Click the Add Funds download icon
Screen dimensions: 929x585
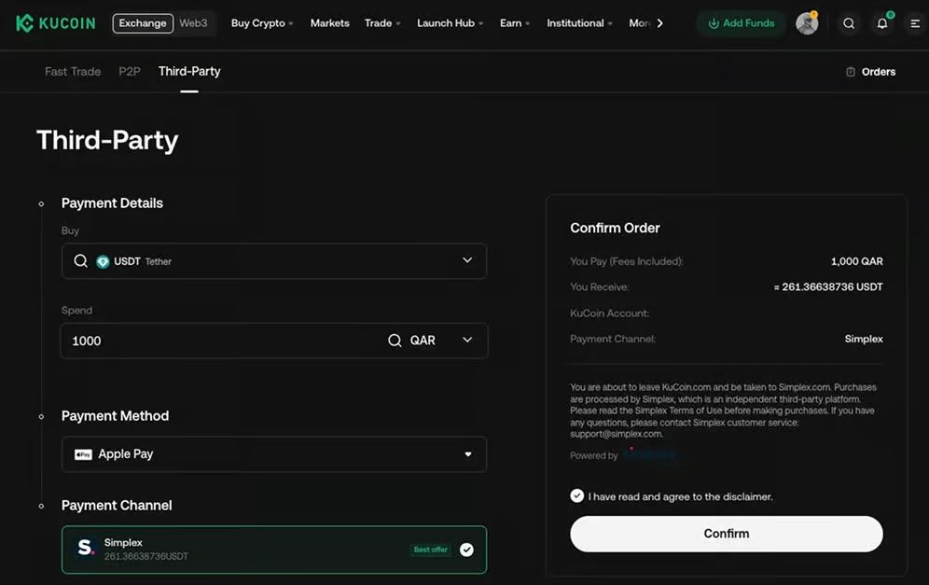[x=714, y=23]
